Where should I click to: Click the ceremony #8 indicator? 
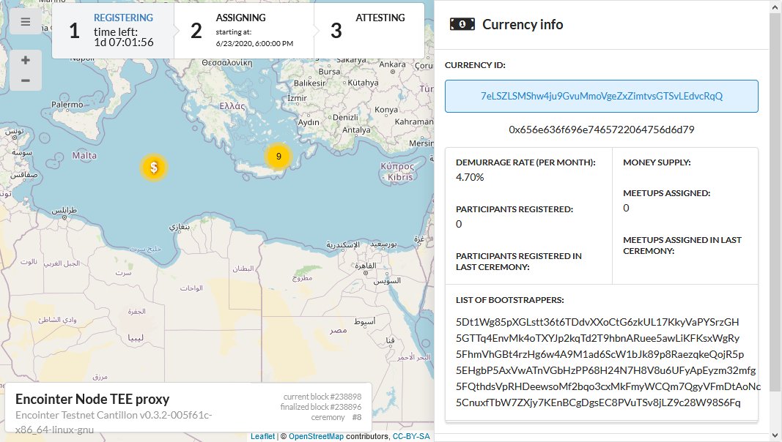[x=336, y=417]
